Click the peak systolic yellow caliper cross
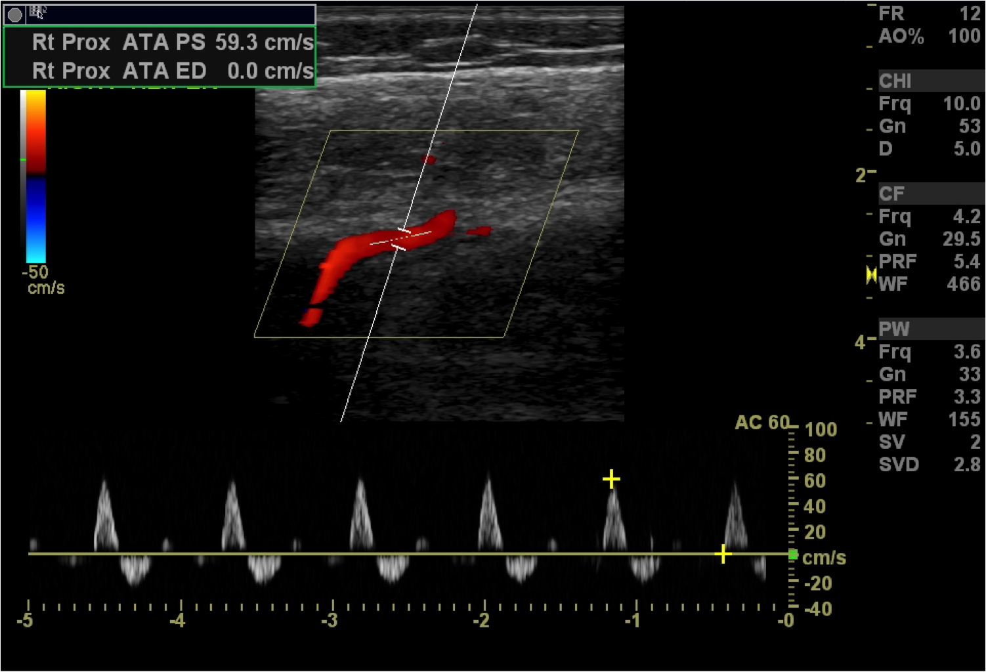The height and width of the screenshot is (672, 986). tap(611, 479)
